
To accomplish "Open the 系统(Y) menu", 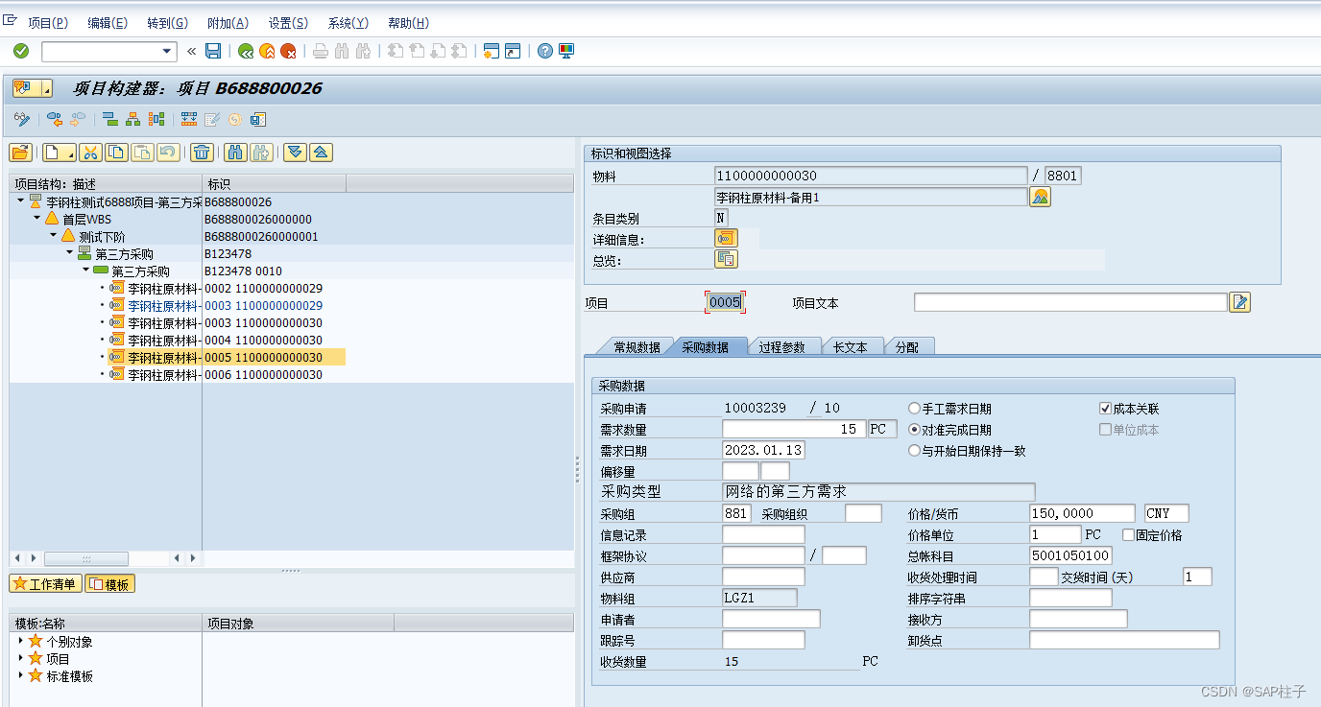I will point(348,22).
